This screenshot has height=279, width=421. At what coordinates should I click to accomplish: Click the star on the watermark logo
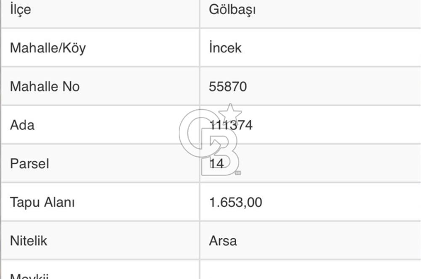pos(230,113)
